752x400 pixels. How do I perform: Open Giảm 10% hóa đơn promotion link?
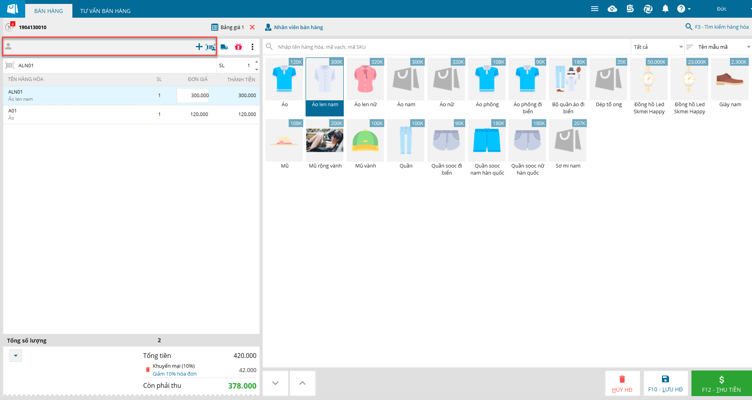(175, 374)
